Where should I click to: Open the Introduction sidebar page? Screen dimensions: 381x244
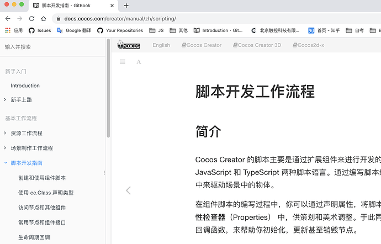coord(25,86)
